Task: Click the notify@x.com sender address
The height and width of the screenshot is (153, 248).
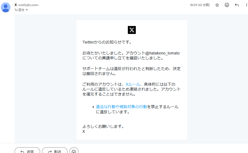Action: tap(28, 5)
